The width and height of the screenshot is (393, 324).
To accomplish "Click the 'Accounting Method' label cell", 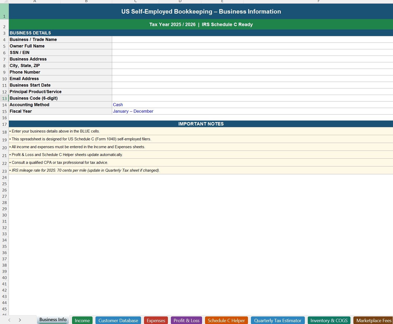I will [x=60, y=105].
